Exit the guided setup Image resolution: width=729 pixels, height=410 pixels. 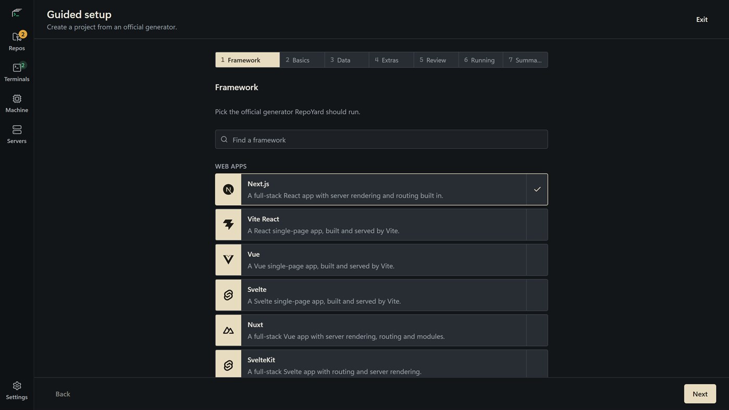pos(702,19)
